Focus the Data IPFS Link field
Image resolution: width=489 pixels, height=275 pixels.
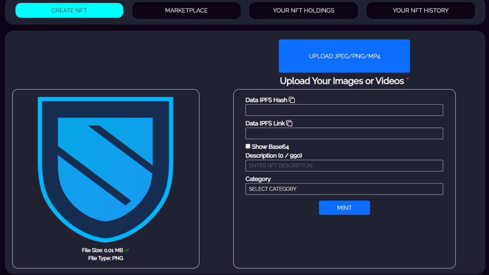point(344,133)
